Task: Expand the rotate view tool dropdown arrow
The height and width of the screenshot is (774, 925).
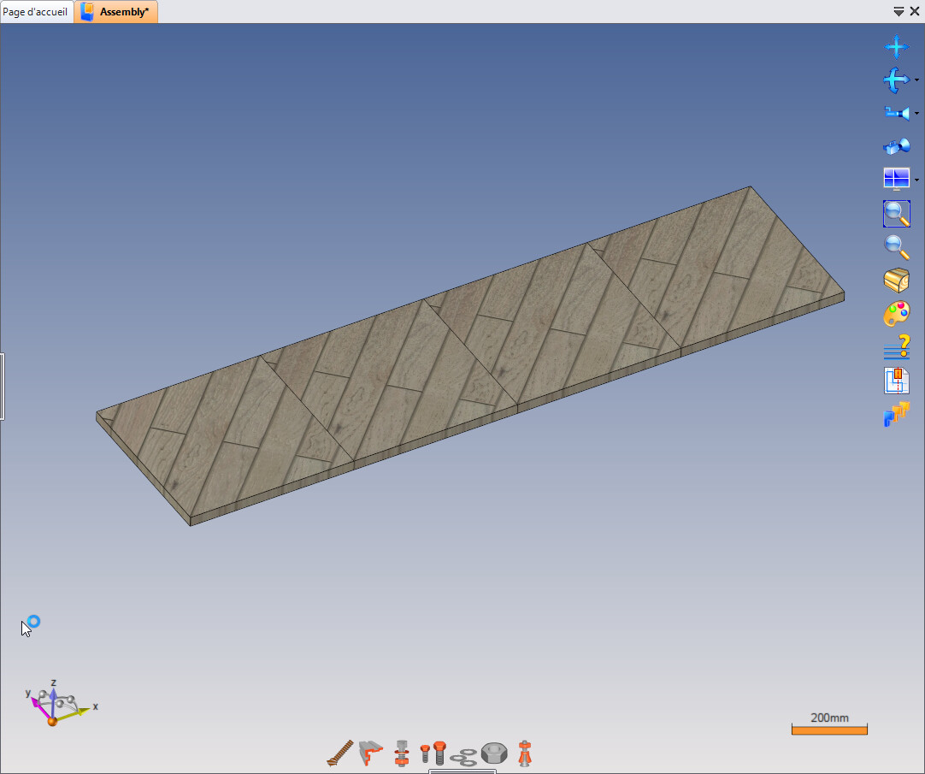Action: pyautogui.click(x=916, y=80)
